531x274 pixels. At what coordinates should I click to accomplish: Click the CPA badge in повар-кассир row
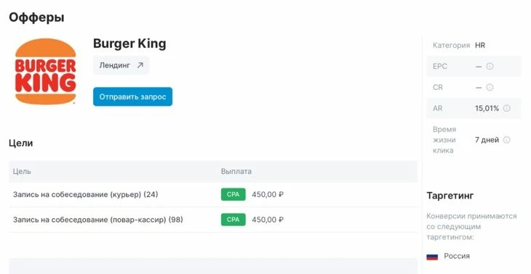[233, 220]
